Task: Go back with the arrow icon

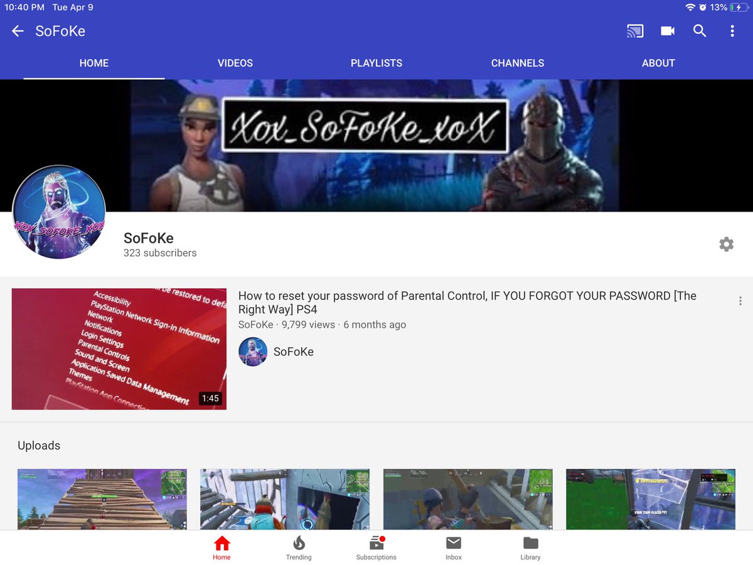Action: click(x=17, y=31)
